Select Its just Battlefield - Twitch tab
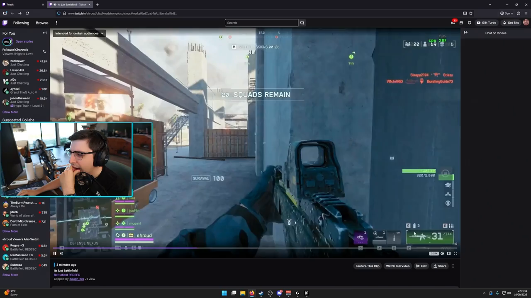This screenshot has height=298, width=531. [70, 5]
